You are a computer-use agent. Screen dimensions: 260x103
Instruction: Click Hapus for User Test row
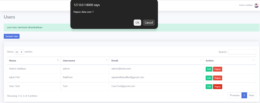pos(218,87)
